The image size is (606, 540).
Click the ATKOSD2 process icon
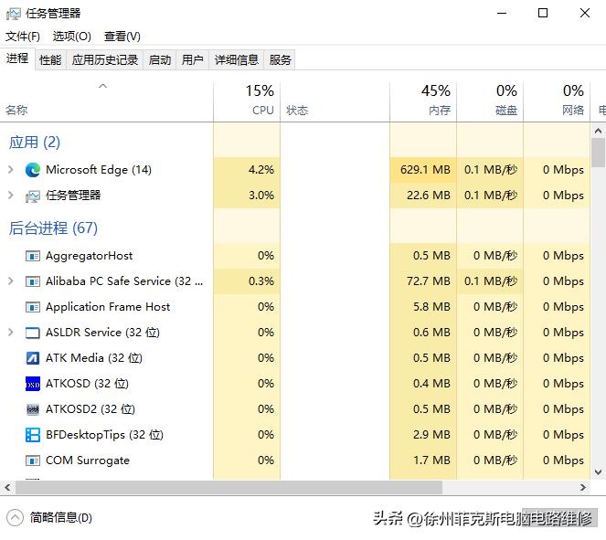click(x=33, y=409)
